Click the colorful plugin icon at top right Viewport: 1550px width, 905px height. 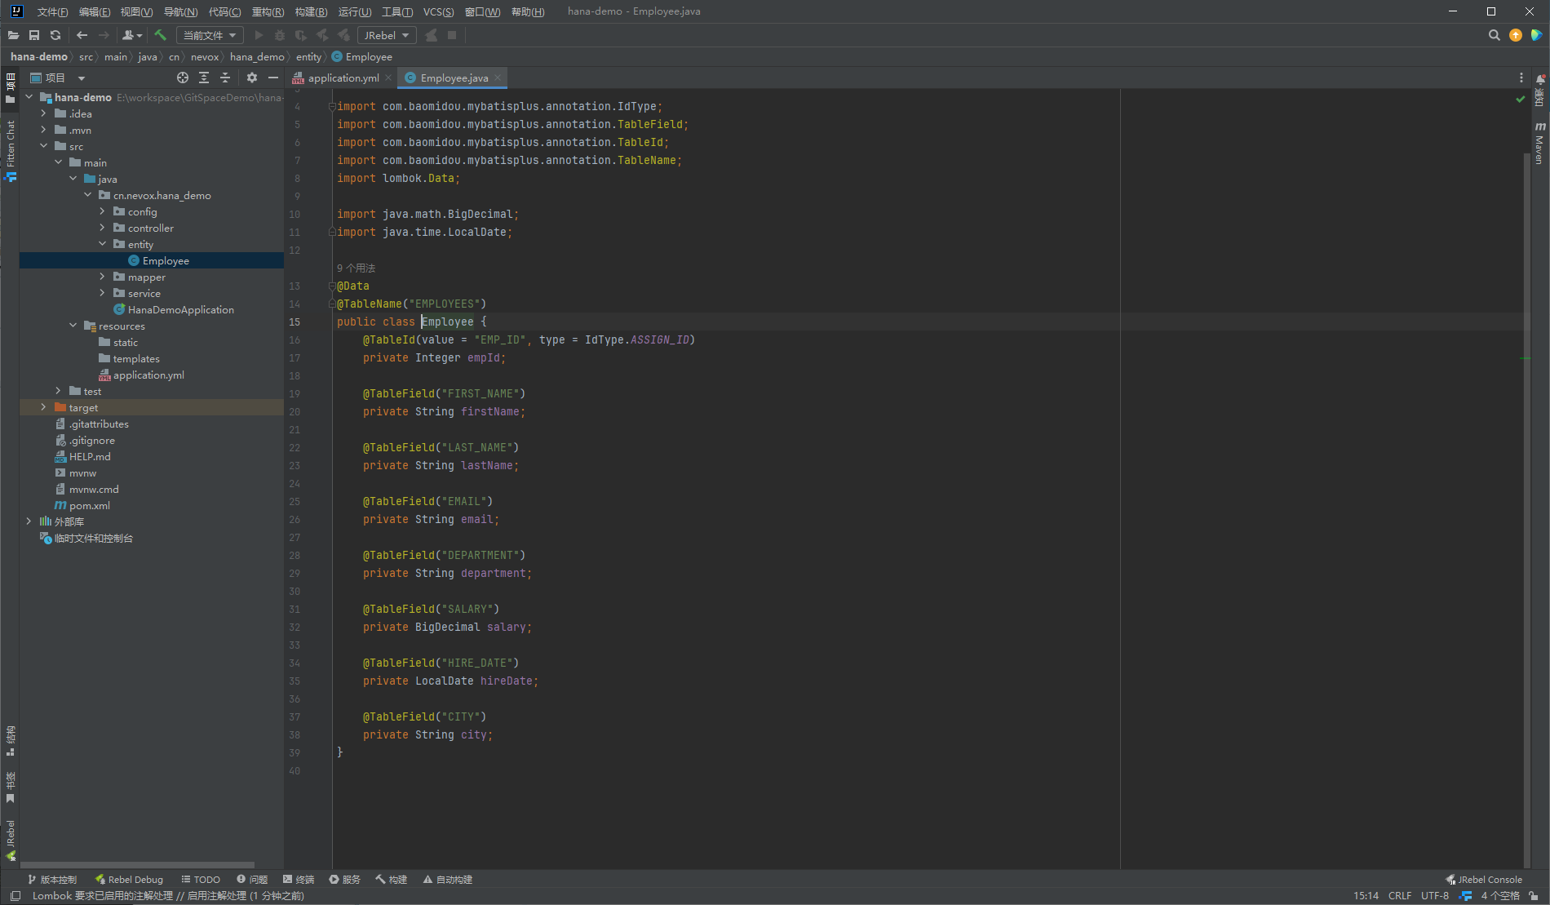point(1537,35)
